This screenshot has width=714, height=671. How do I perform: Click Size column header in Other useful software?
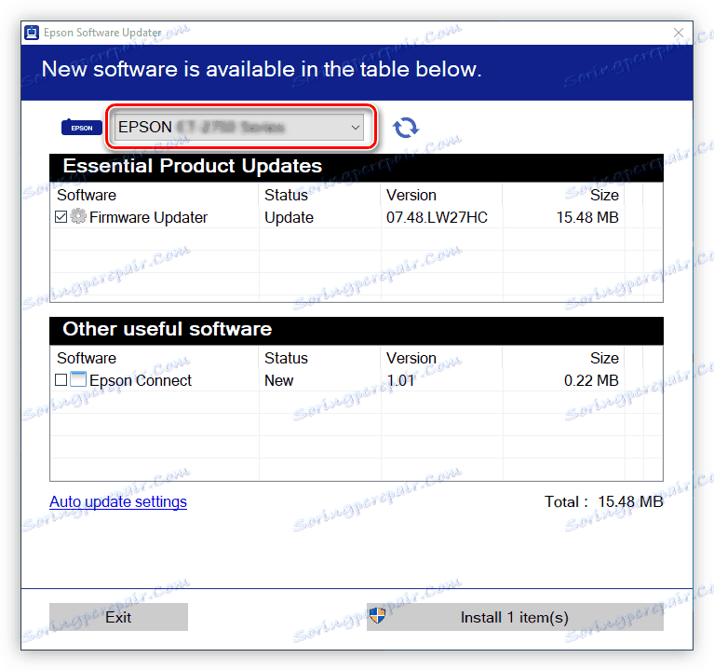pyautogui.click(x=604, y=358)
